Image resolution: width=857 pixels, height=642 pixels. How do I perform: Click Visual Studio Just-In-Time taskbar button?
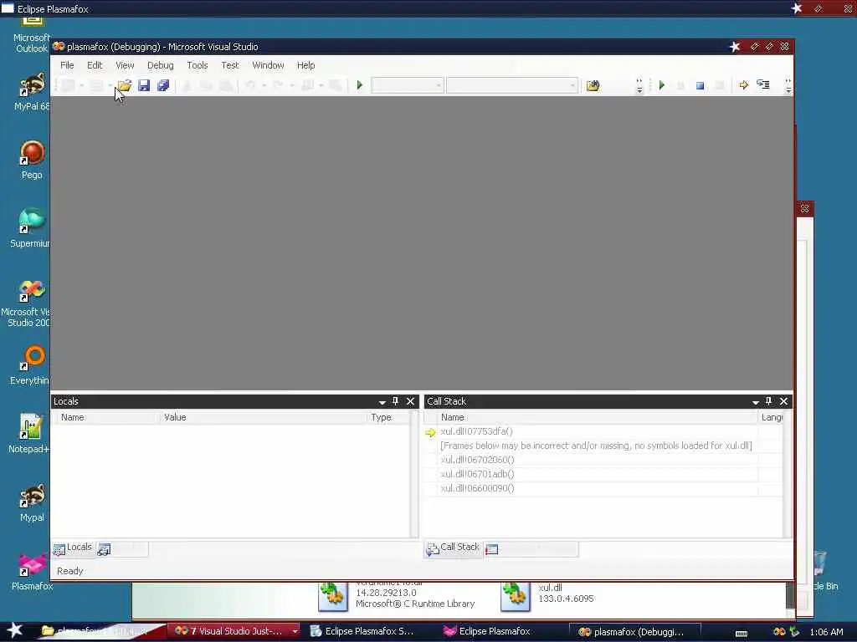coord(233,631)
